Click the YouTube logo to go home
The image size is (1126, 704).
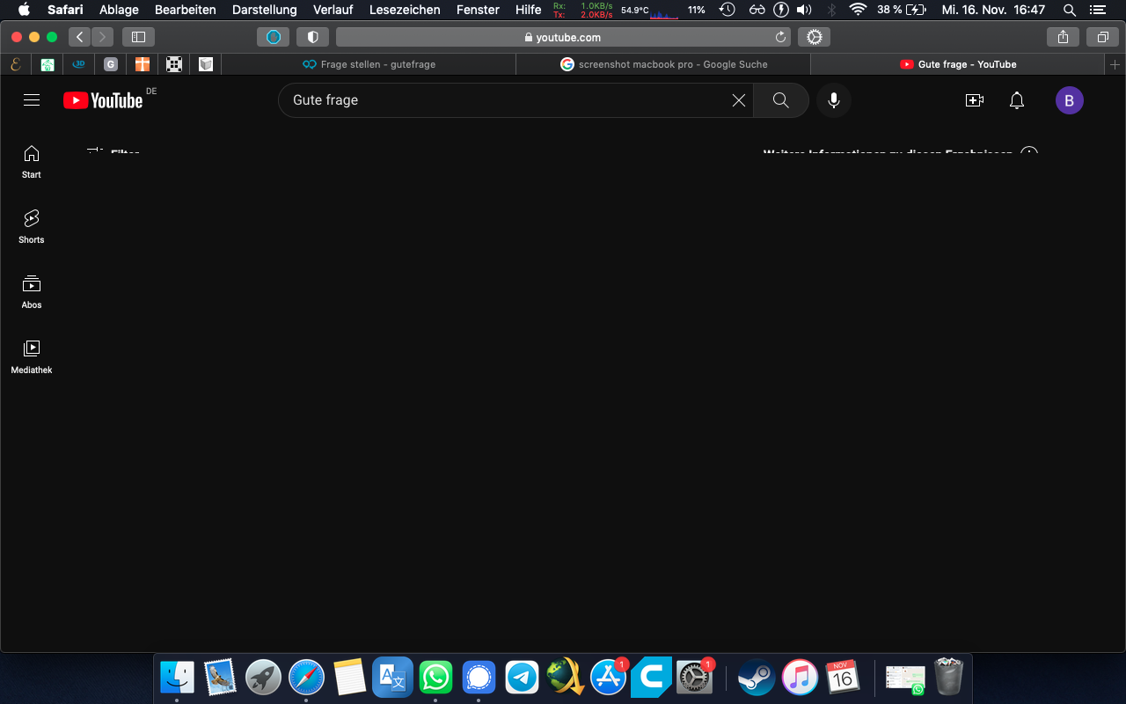pos(103,100)
